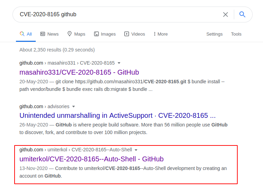263x189 pixels.
Task: Click the snippet dated 13-Nov-2020
Action: coord(123,172)
